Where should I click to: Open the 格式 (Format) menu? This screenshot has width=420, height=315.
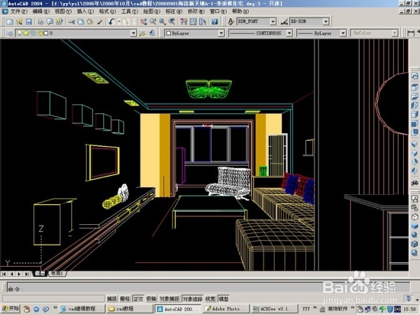click(x=107, y=11)
